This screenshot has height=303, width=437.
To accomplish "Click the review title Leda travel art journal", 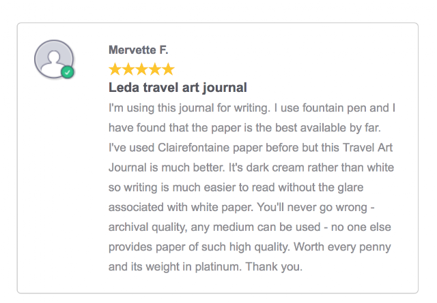I will pos(178,88).
